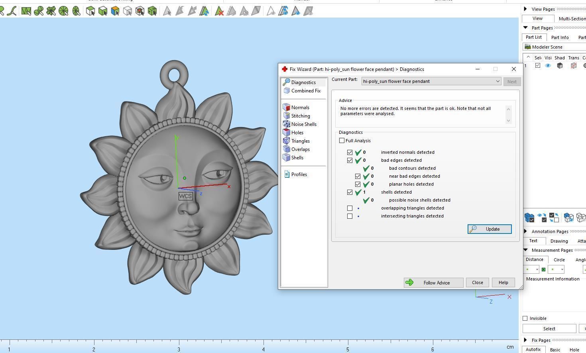
Task: Expand the View Pages section
Action: 525,9
